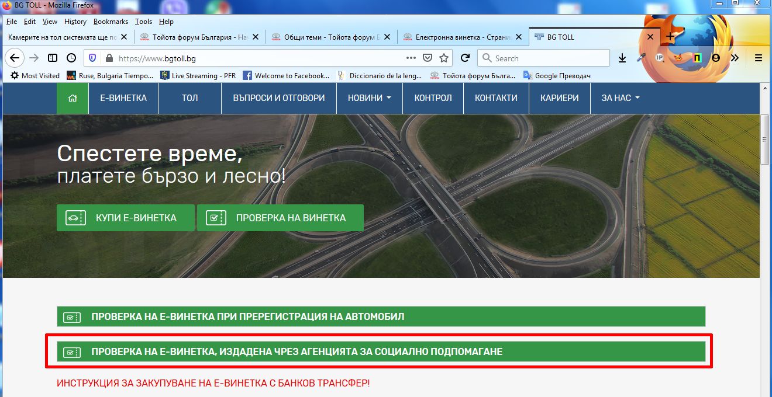Viewport: 772px width, 397px height.
Task: Click the tracking protection shield icon
Action: coord(92,58)
